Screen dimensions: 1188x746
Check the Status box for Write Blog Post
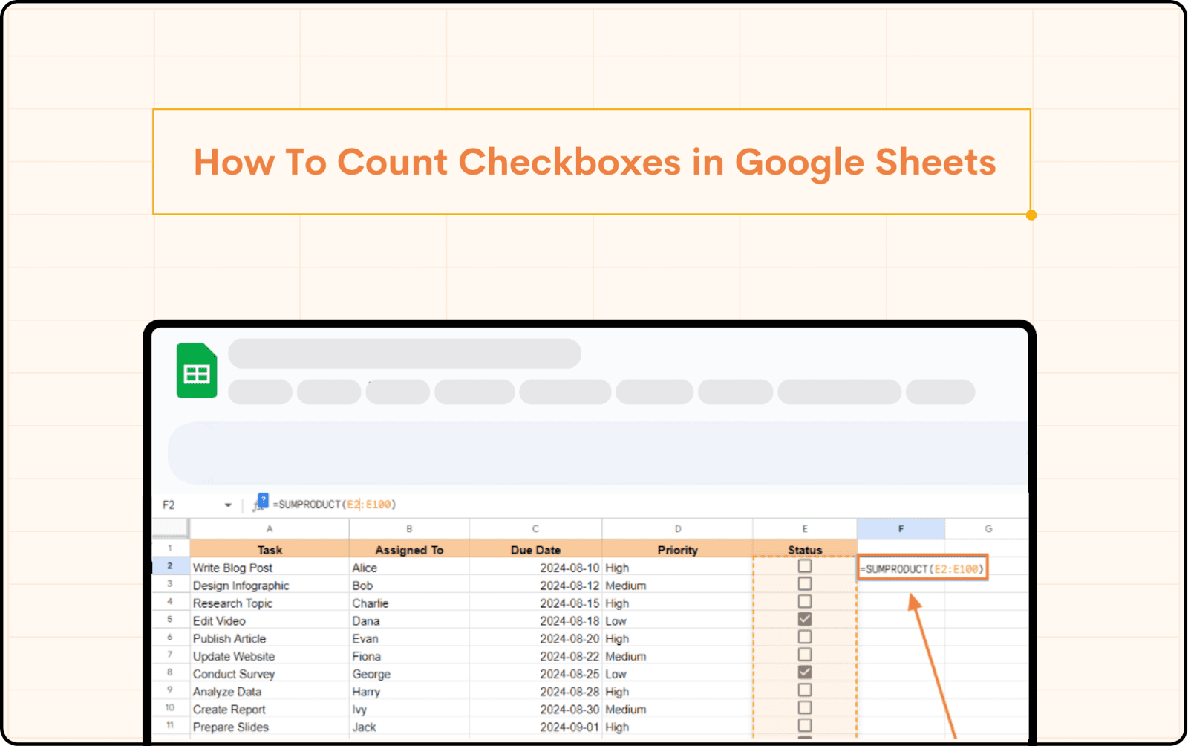coord(805,566)
